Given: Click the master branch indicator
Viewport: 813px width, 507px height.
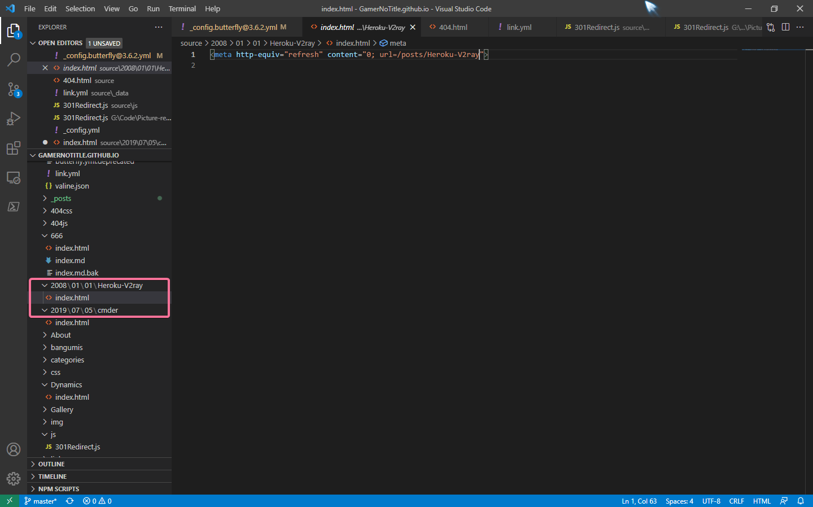Looking at the screenshot, I should (41, 501).
